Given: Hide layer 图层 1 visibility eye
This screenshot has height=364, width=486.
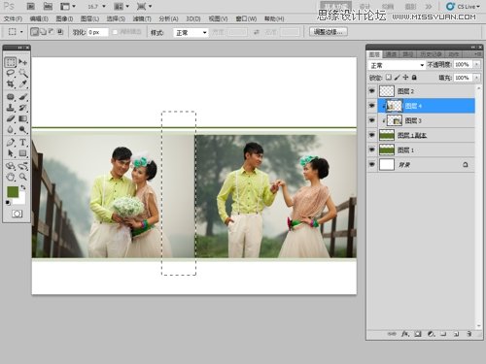Looking at the screenshot, I should pyautogui.click(x=372, y=149).
